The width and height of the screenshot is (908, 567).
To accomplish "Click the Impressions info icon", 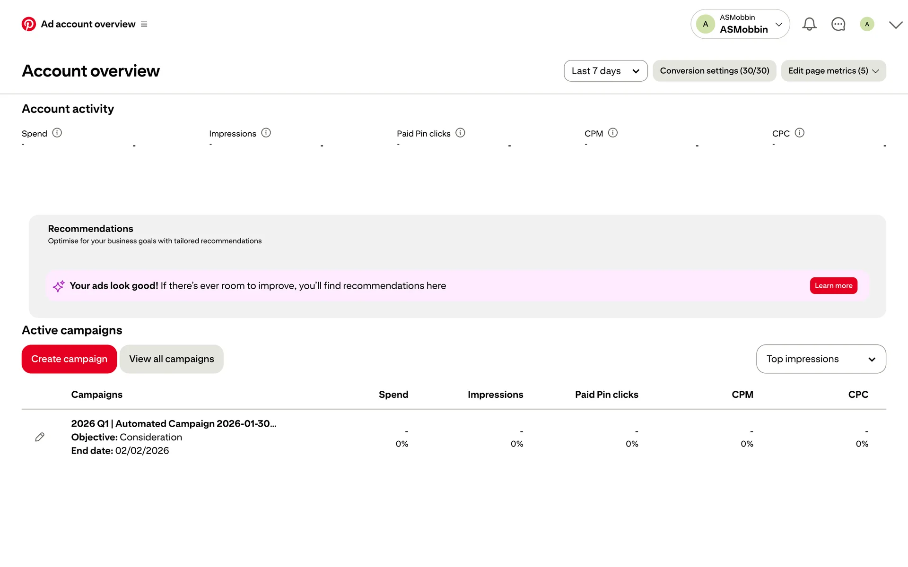I will [x=266, y=133].
